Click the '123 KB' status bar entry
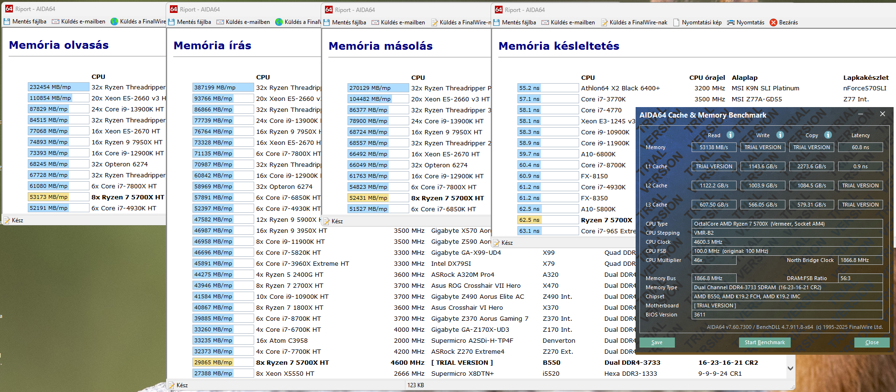Screen dimensions: 896x392 pyautogui.click(x=416, y=385)
